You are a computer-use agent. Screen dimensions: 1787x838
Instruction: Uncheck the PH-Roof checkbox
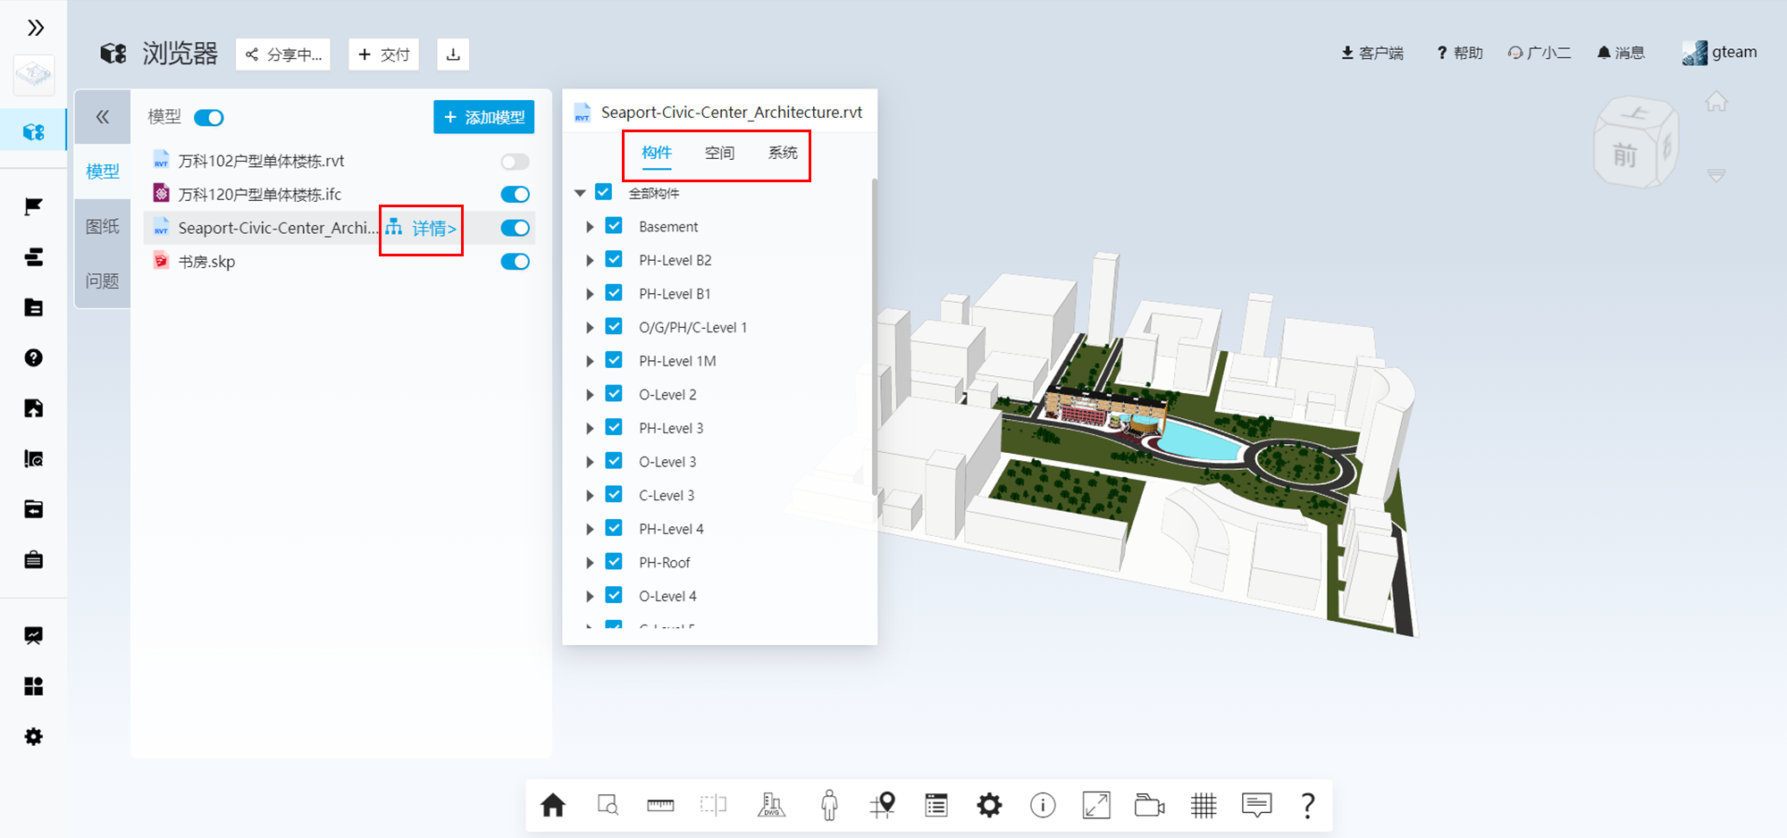pos(614,561)
